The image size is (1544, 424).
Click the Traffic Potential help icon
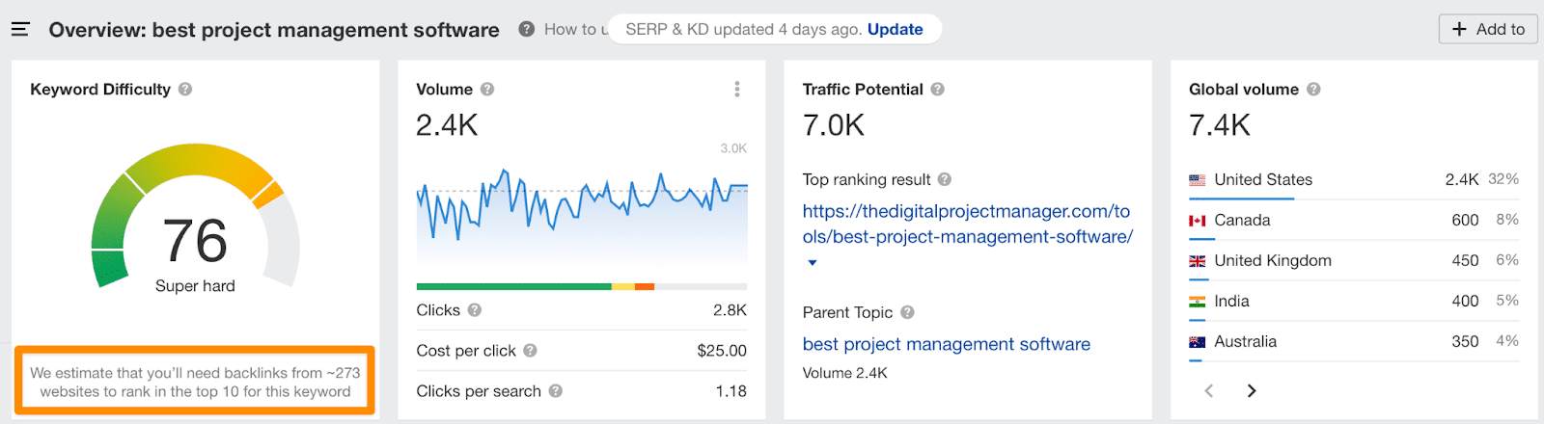point(938,90)
